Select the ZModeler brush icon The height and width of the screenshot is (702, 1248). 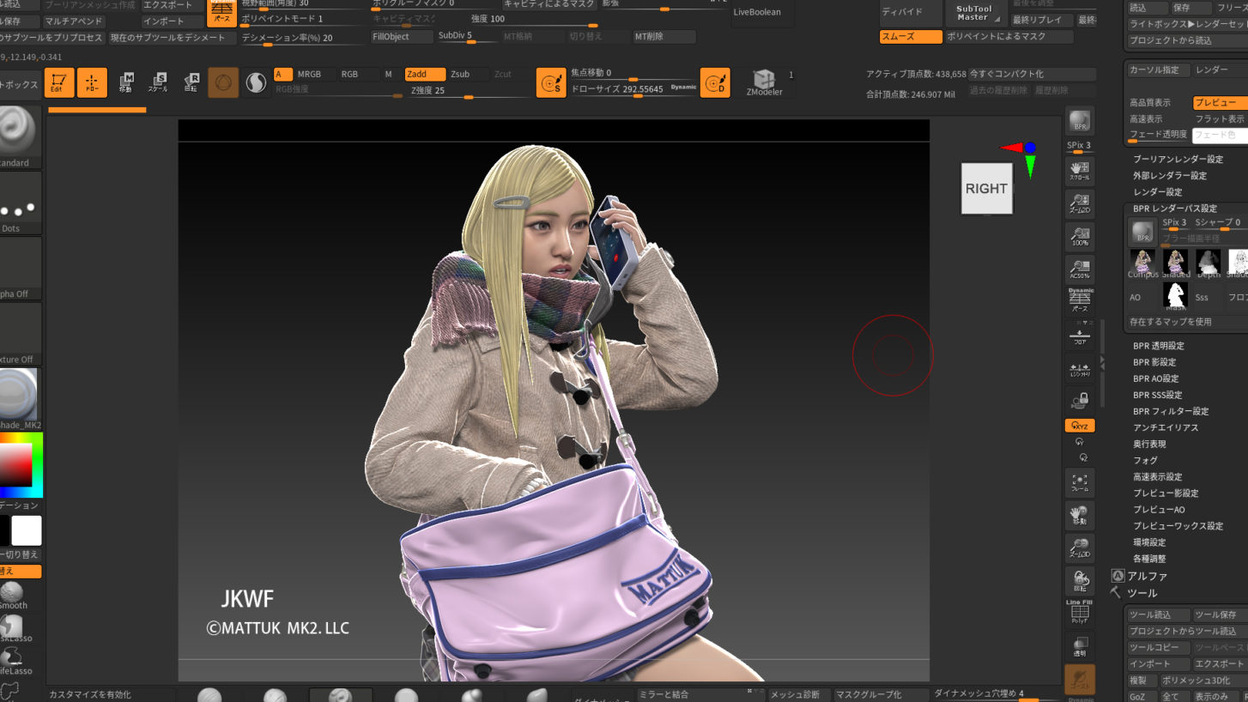pos(764,82)
